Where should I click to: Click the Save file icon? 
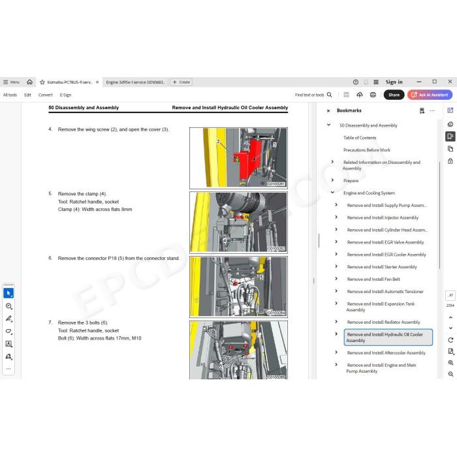click(x=346, y=95)
